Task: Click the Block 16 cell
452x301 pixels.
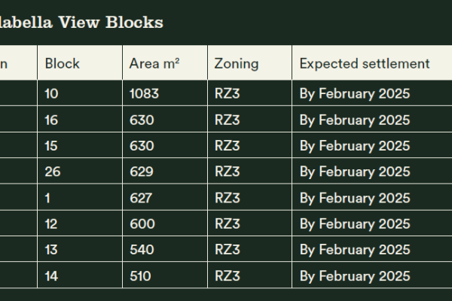Action: tap(52, 120)
